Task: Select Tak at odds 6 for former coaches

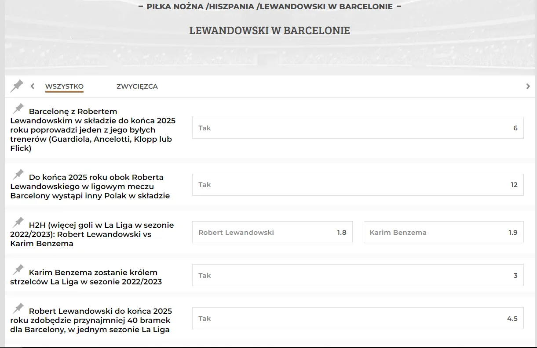Action: [358, 128]
